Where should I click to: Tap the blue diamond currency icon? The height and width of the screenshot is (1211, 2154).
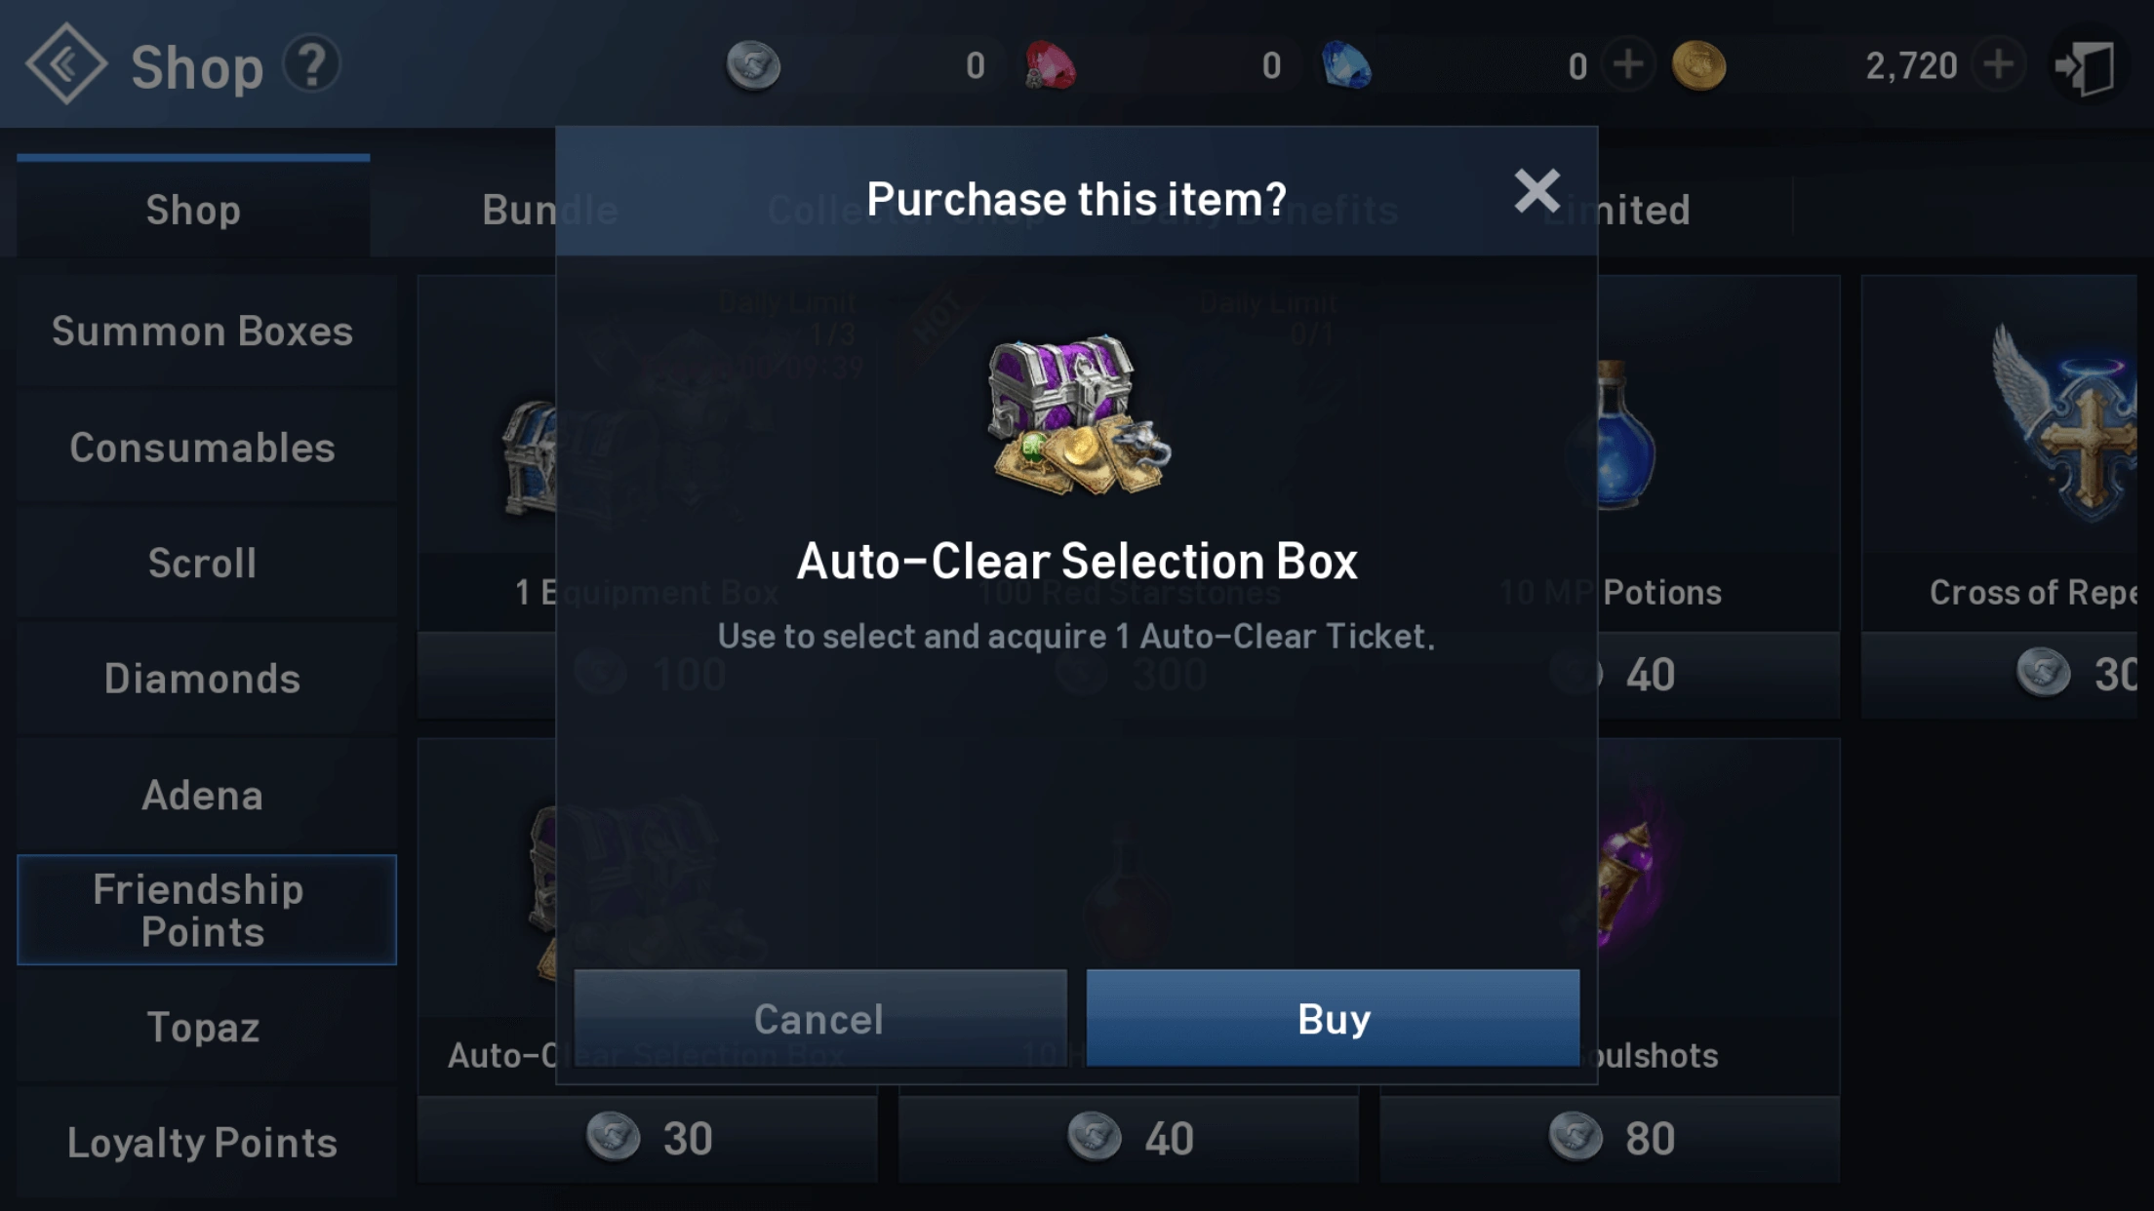[x=1346, y=65]
